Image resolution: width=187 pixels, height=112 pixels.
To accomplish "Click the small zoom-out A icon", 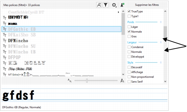I will 69,81.
